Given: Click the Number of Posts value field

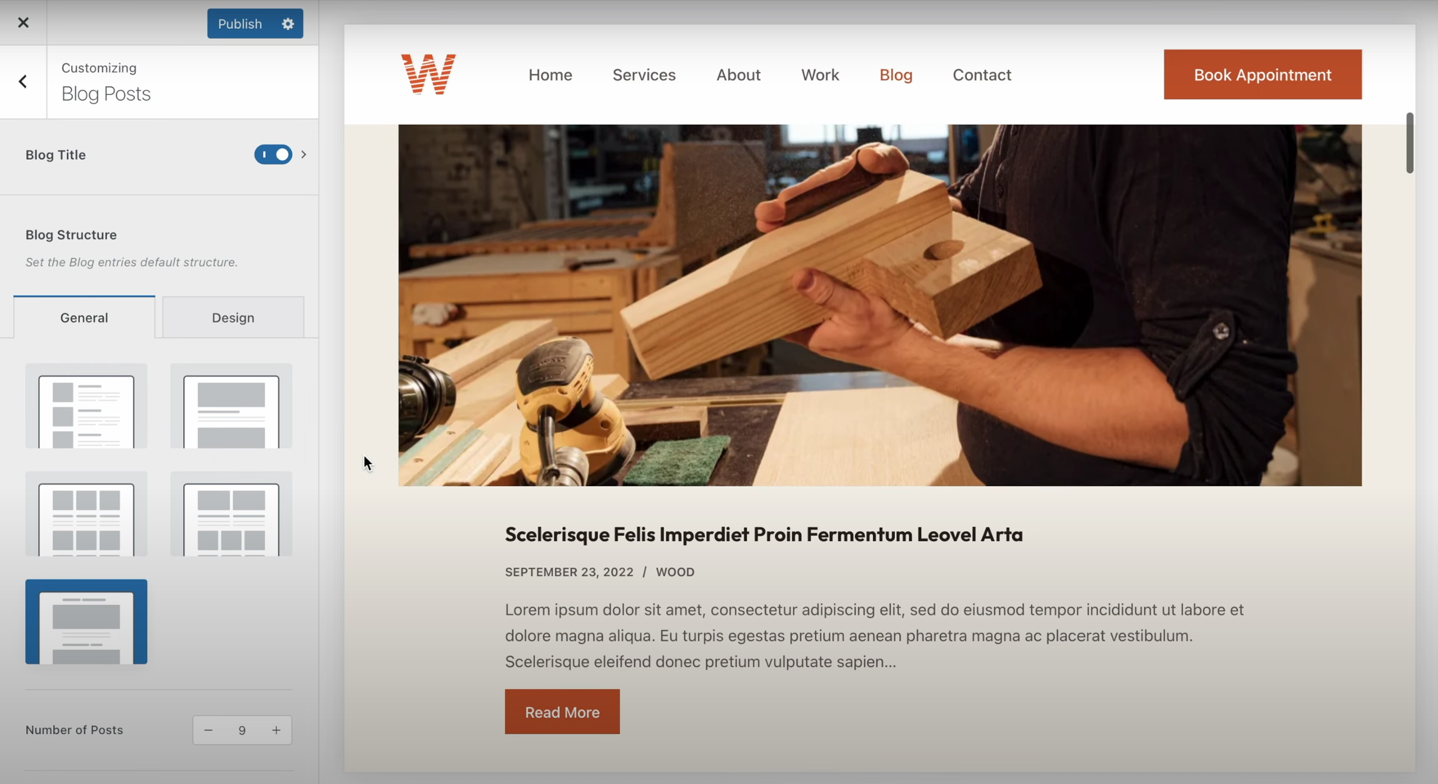Looking at the screenshot, I should click(x=242, y=730).
